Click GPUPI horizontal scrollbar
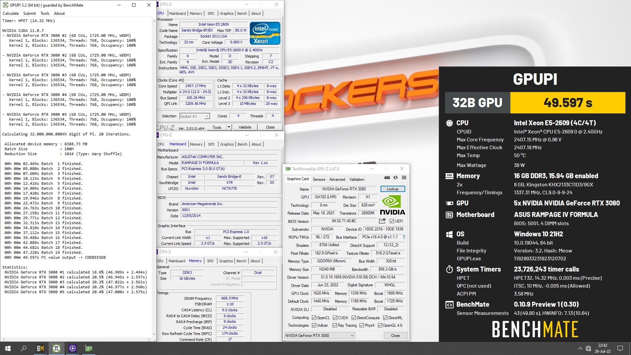Image resolution: width=631 pixels, height=355 pixels. [x=76, y=339]
